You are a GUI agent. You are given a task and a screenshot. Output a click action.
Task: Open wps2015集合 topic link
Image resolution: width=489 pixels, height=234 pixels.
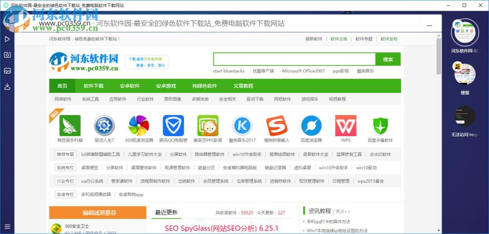click(x=371, y=181)
